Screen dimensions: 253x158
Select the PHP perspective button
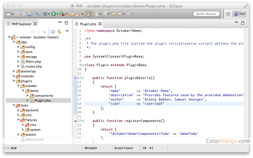[x=240, y=14]
